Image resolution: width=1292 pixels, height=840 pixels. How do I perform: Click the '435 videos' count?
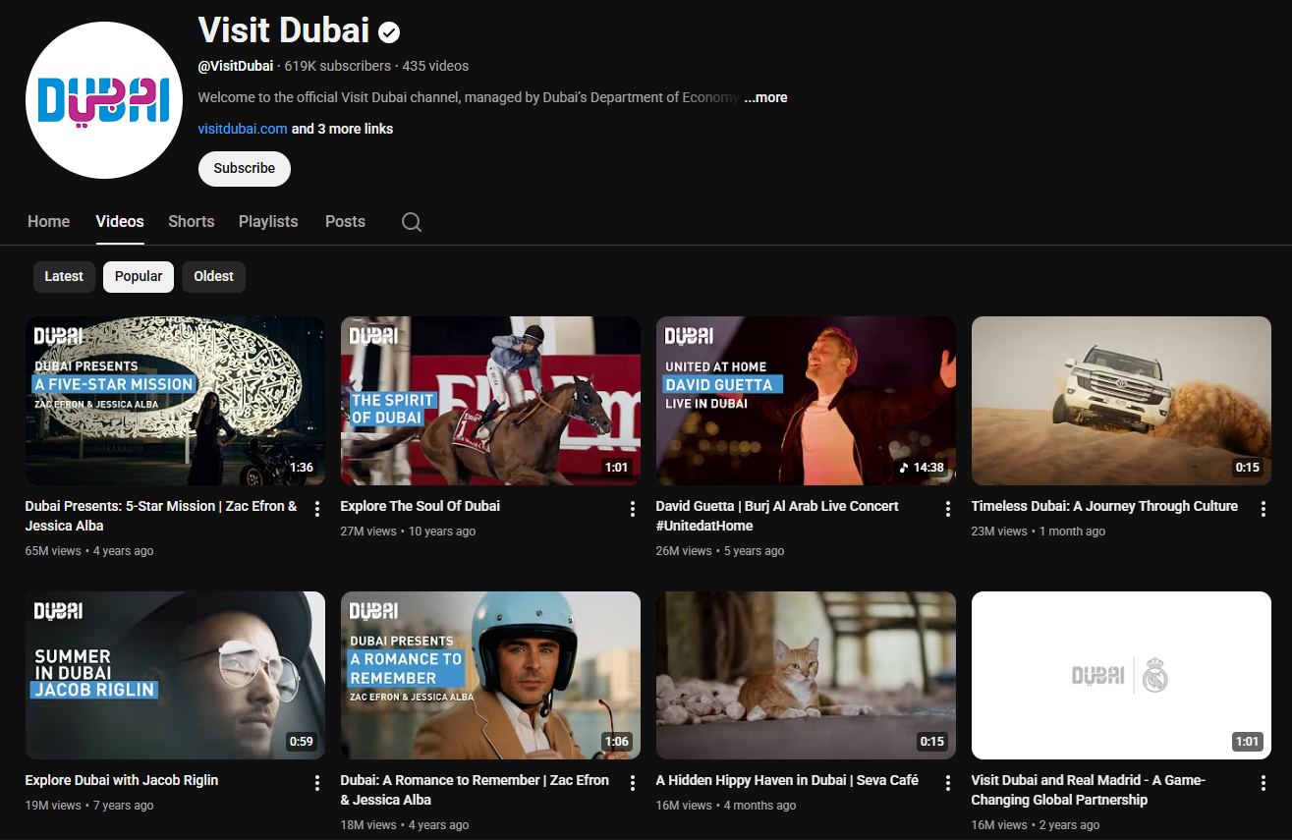pyautogui.click(x=435, y=66)
